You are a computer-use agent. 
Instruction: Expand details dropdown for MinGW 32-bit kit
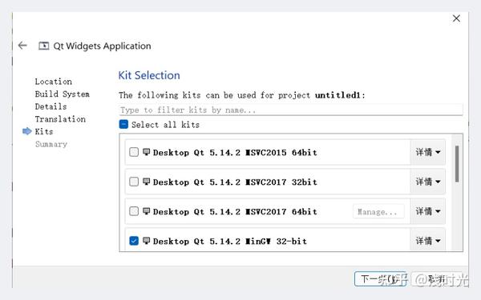(x=428, y=240)
